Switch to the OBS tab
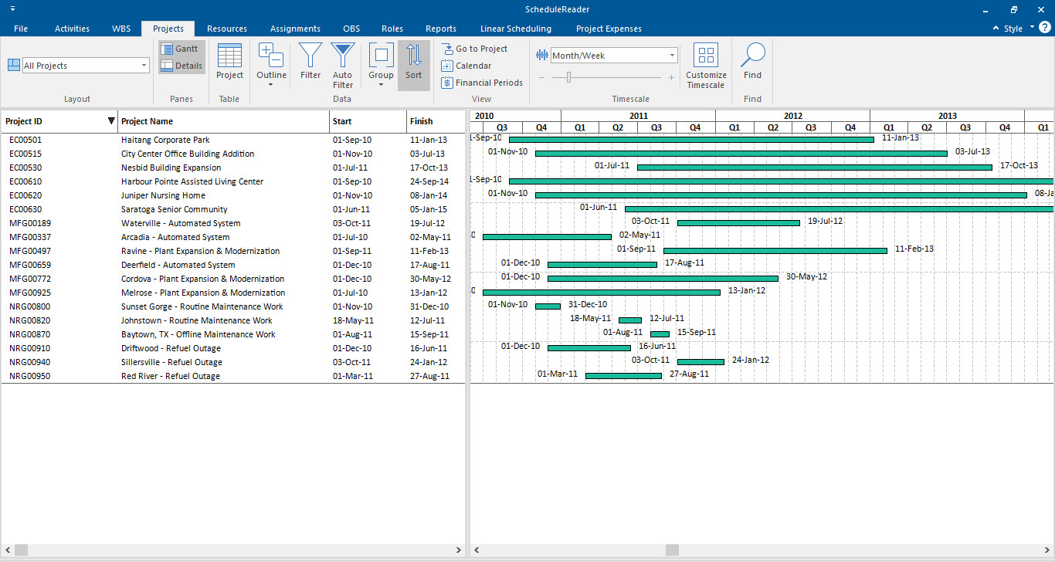 pyautogui.click(x=351, y=29)
